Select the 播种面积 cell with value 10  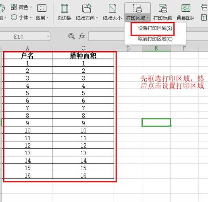83,130
